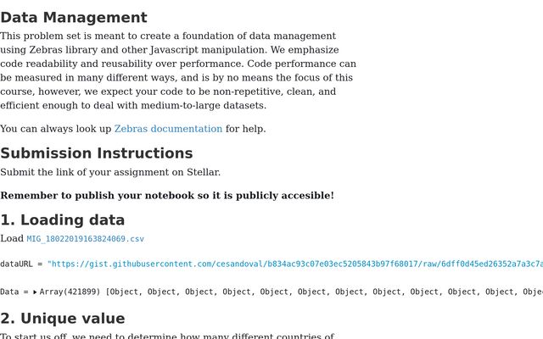Click the word Load before csv link
The width and height of the screenshot is (543, 339).
12,239
